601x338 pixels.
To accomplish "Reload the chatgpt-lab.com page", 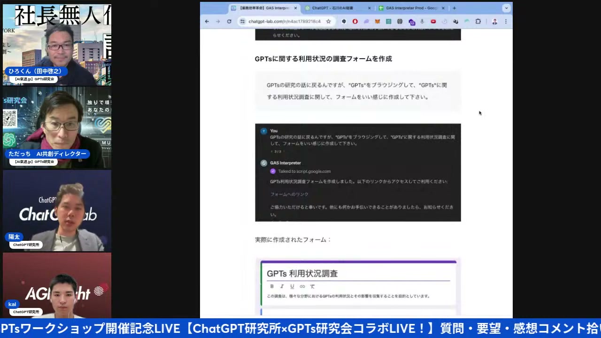I will coord(229,22).
